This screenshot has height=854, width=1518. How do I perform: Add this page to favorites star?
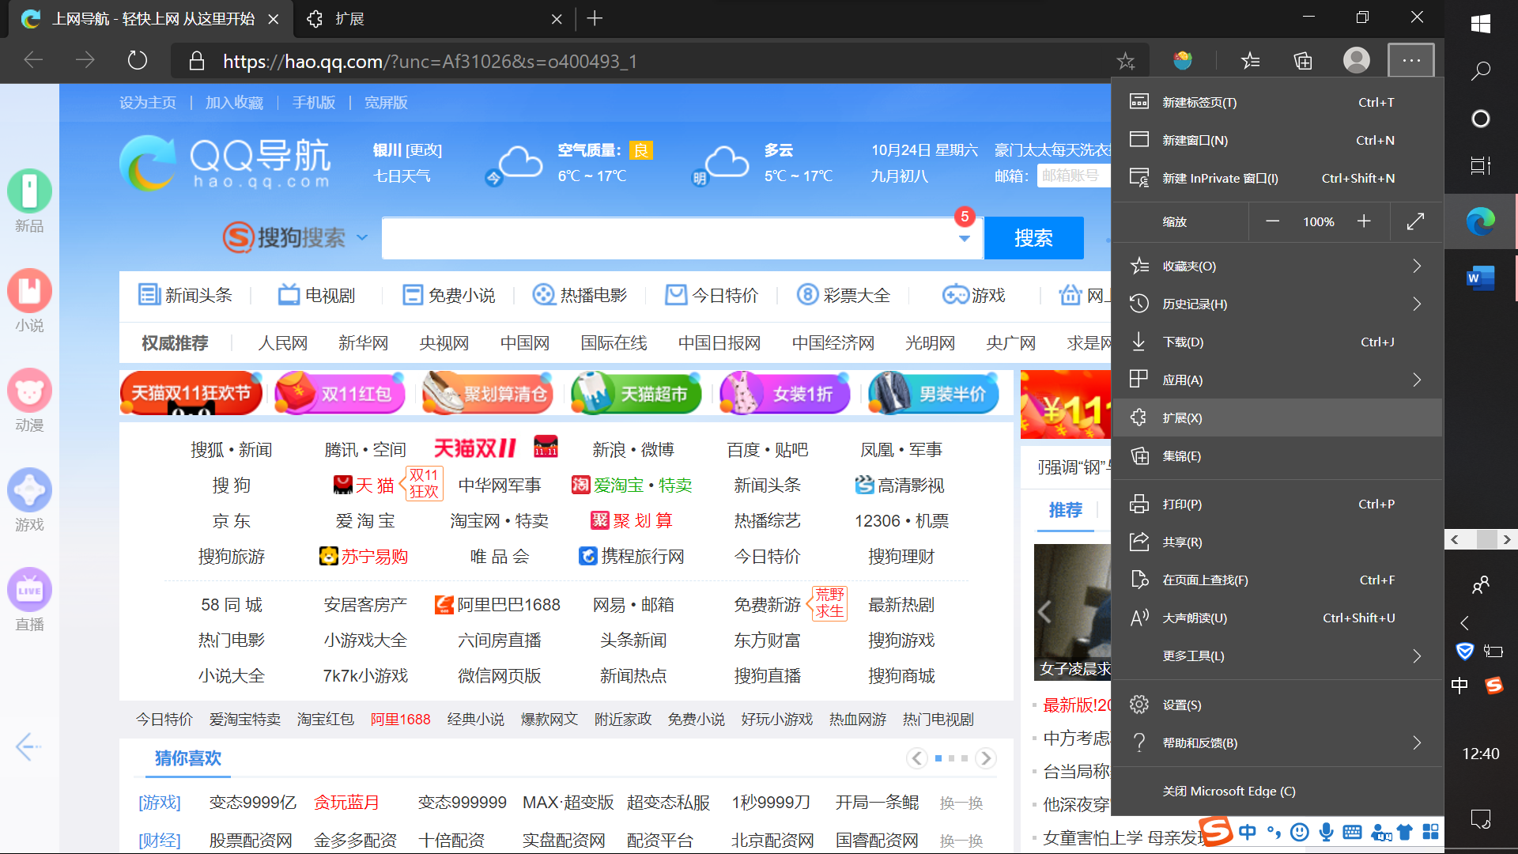coord(1126,61)
